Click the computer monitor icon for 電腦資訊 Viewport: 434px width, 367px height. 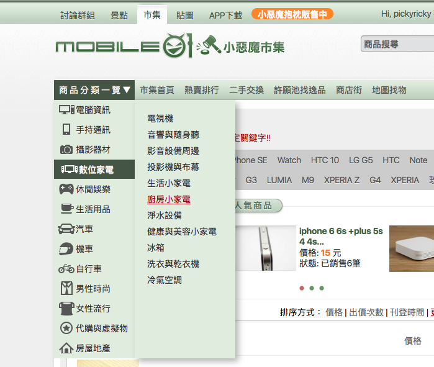click(66, 109)
